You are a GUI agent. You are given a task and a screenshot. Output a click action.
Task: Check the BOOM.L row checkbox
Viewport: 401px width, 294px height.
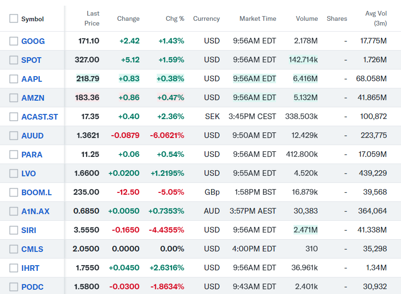pos(14,192)
